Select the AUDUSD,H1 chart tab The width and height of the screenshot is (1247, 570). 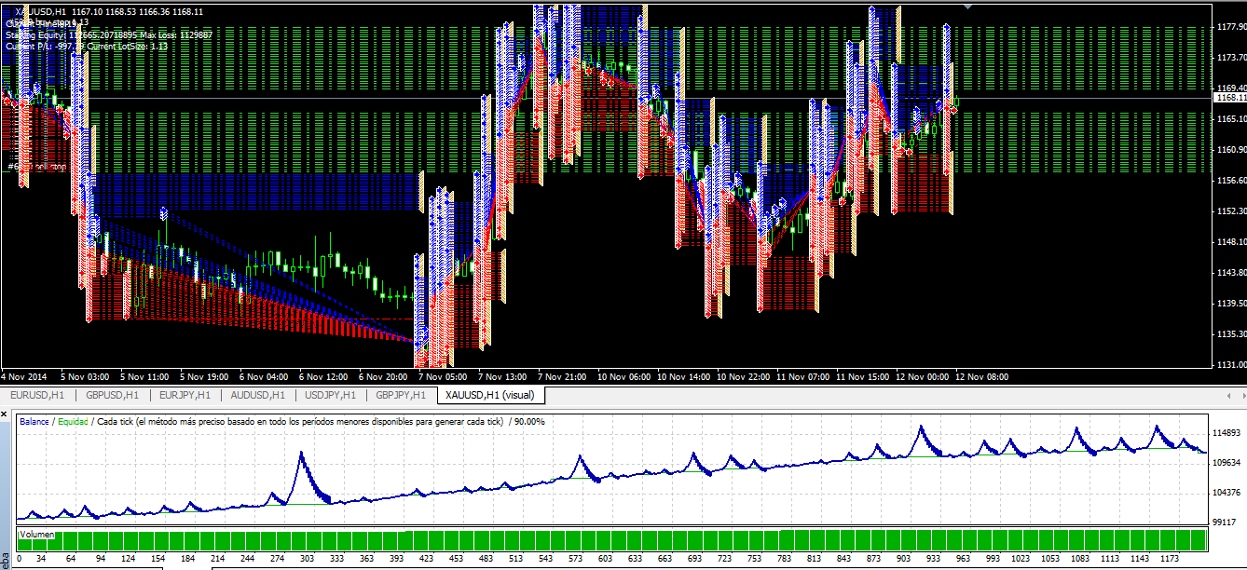tap(258, 395)
